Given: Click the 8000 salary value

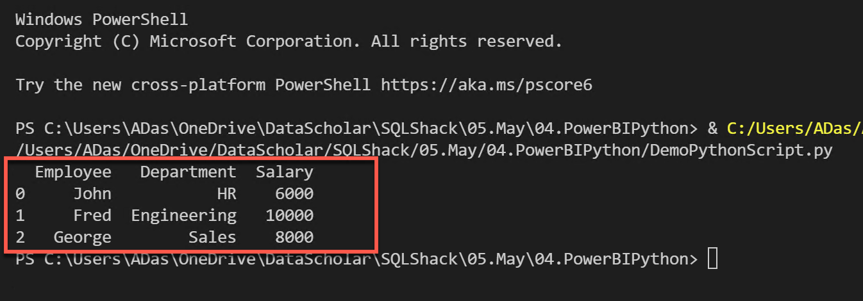Looking at the screenshot, I should (294, 238).
